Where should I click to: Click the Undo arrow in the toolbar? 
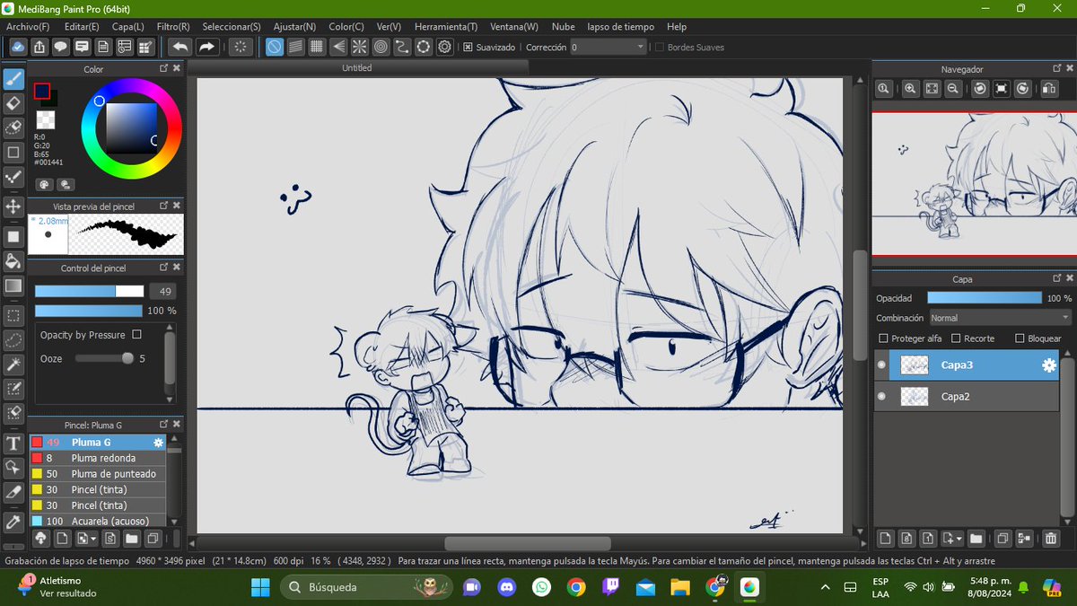179,47
